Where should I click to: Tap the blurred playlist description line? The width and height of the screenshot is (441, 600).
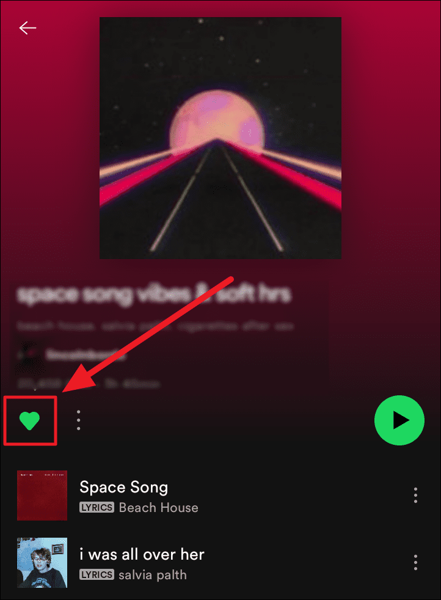coord(155,326)
